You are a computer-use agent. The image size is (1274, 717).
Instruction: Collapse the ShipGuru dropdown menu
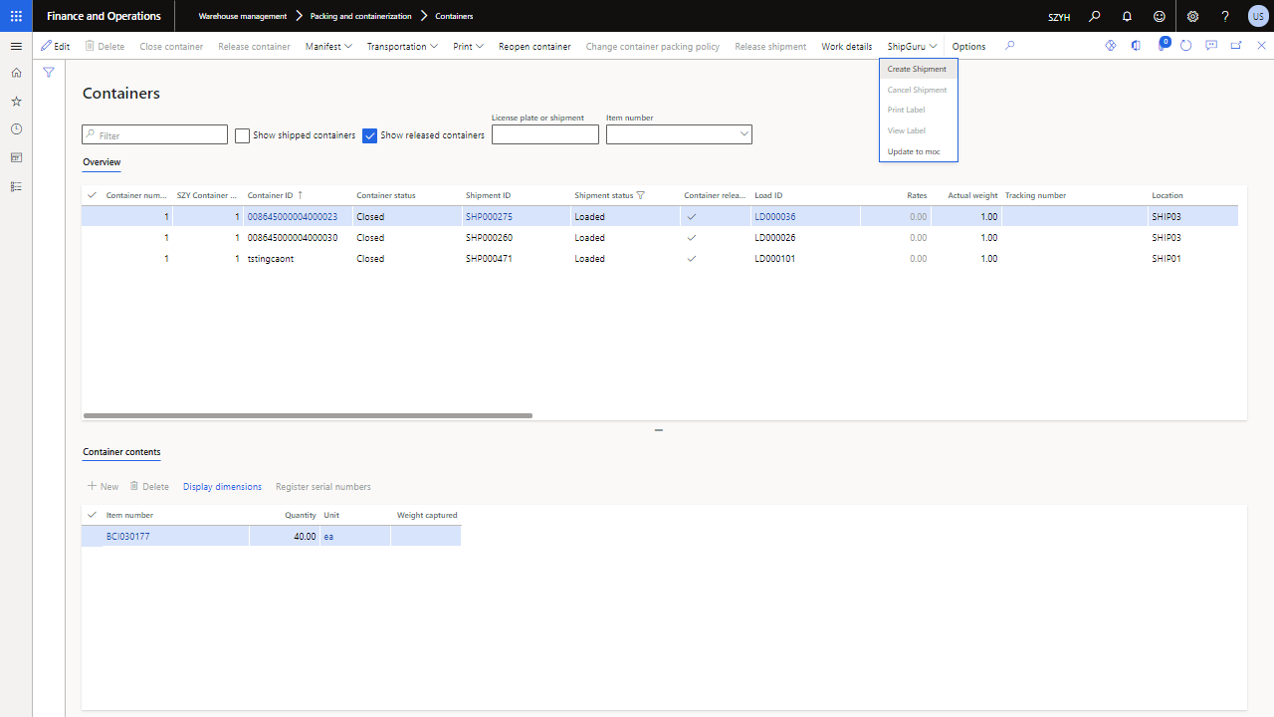[x=912, y=47]
